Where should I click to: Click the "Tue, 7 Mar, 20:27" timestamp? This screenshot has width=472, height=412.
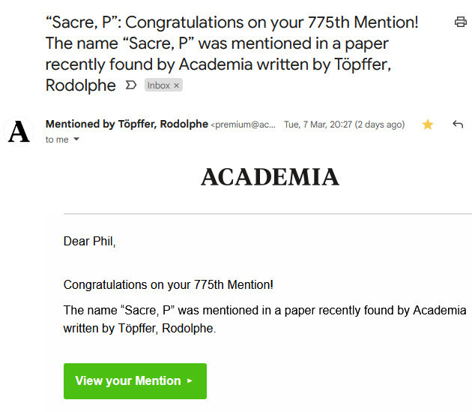(318, 125)
